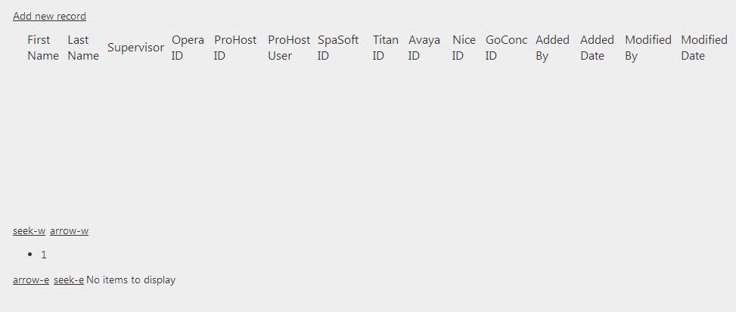Sort by Added By column header

point(552,48)
